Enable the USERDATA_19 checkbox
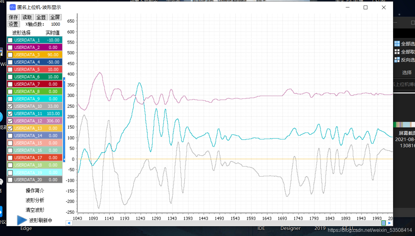 pyautogui.click(x=10, y=173)
